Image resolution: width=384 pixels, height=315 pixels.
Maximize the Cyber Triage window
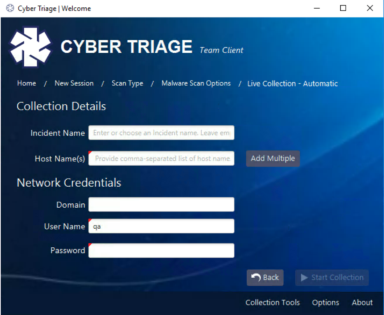pyautogui.click(x=343, y=8)
